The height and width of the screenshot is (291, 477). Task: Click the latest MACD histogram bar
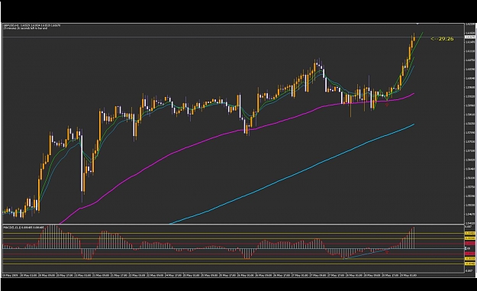tap(414, 238)
